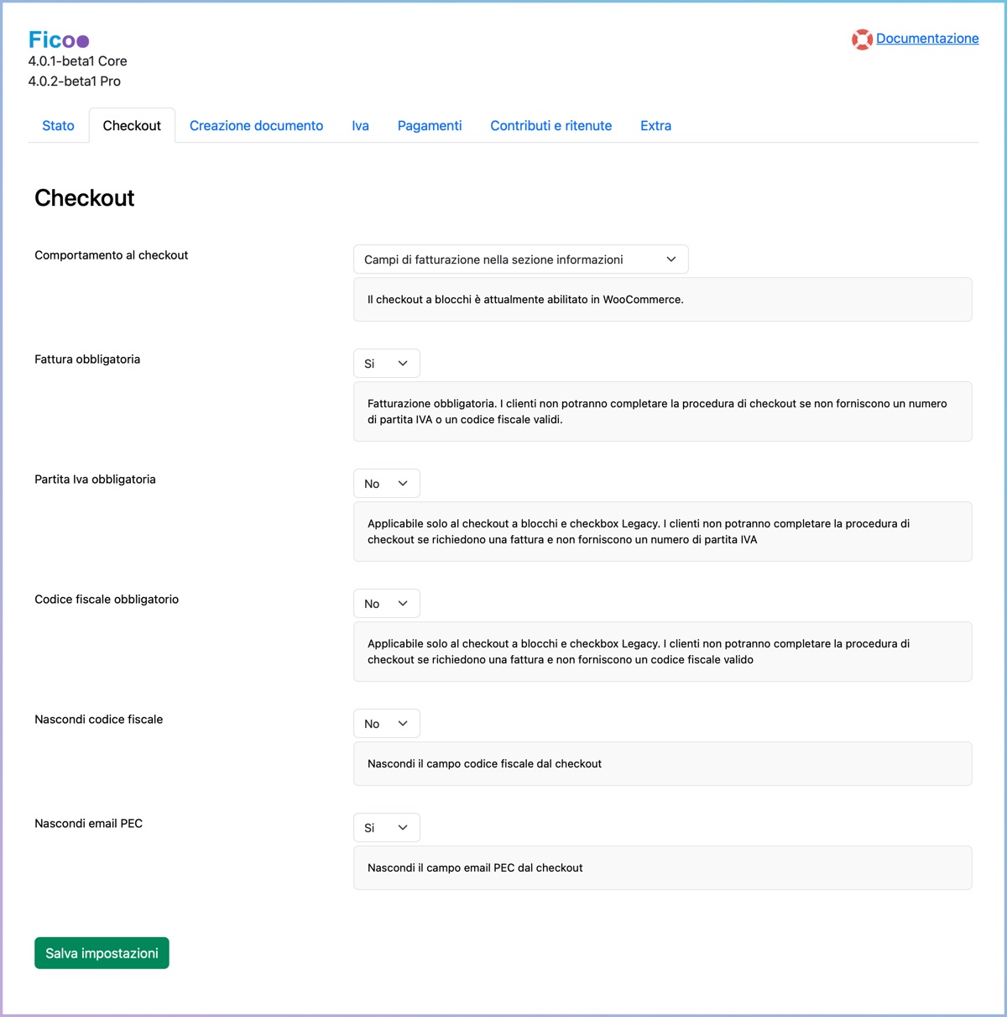Click the Salva impostazioni button
This screenshot has height=1017, width=1007.
(x=102, y=953)
